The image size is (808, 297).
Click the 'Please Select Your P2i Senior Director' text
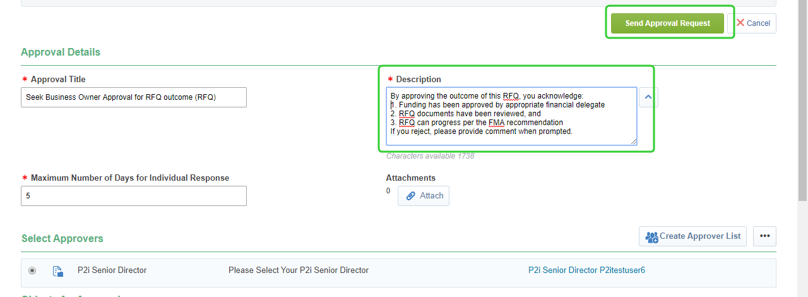(298, 270)
